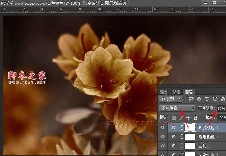Select layer name 曲线 1
The width and height of the screenshot is (226, 156).
tap(204, 146)
